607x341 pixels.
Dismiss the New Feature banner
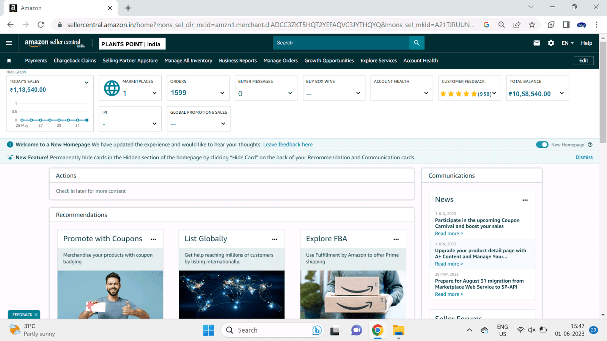584,157
